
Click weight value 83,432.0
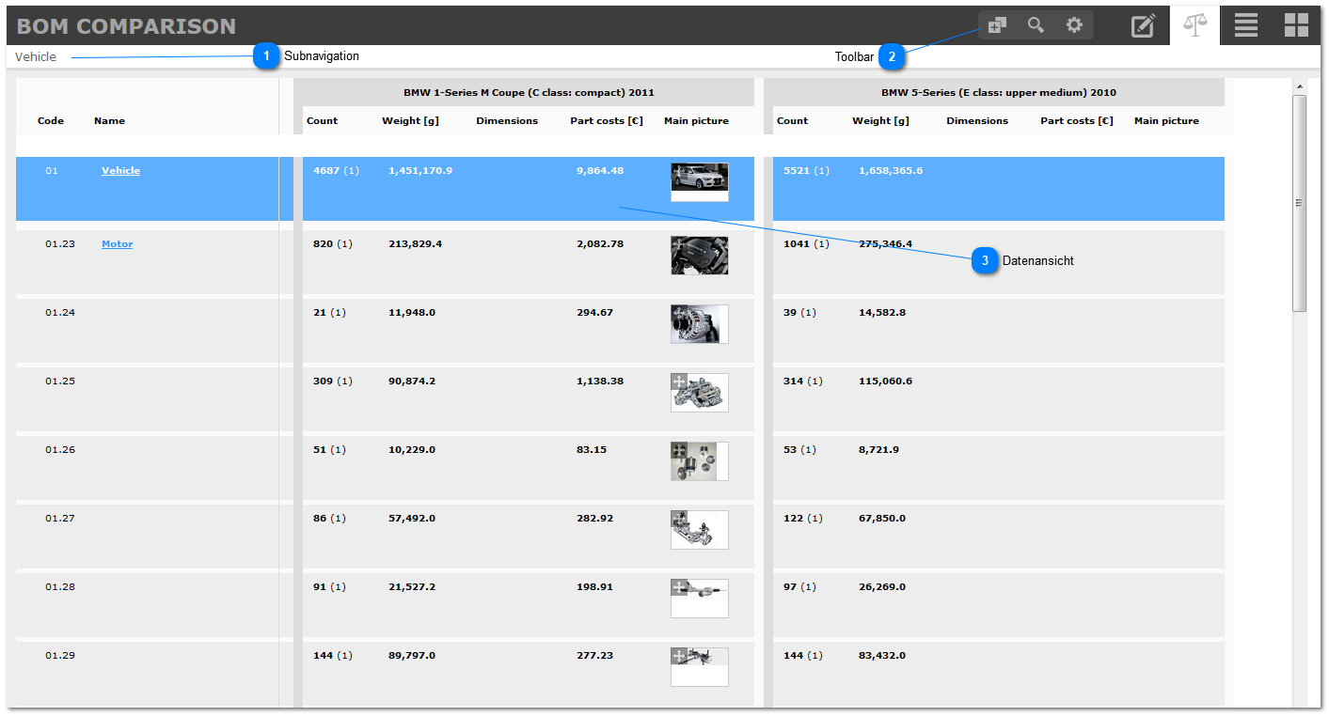(882, 655)
